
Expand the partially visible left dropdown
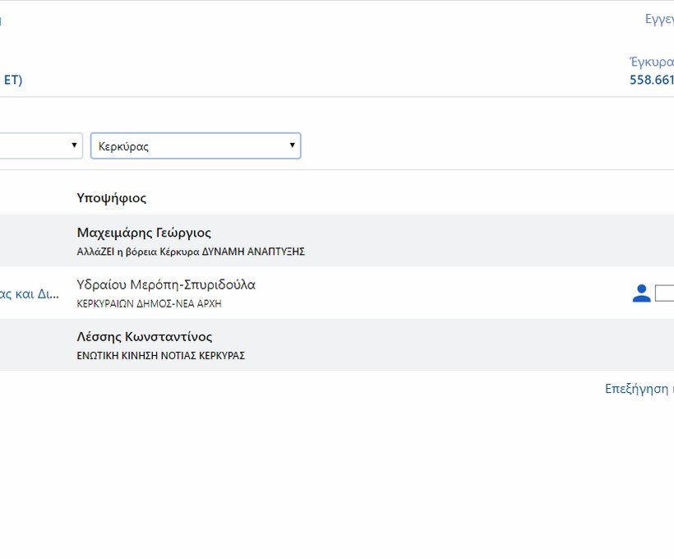point(37,146)
